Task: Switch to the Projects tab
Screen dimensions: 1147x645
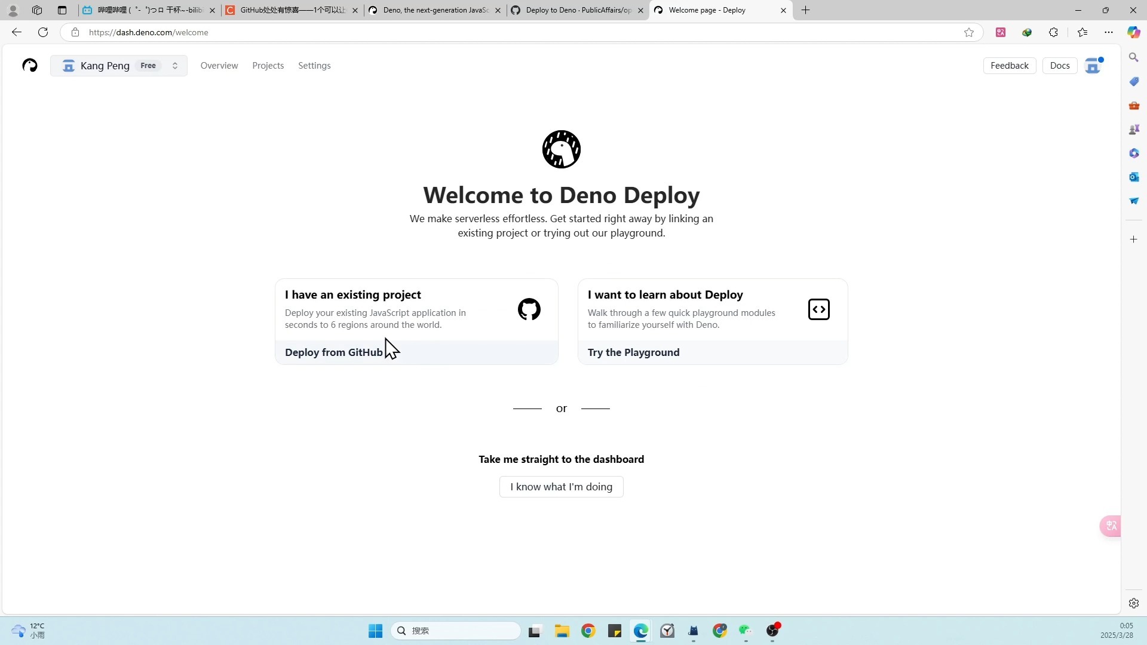Action: point(268,65)
